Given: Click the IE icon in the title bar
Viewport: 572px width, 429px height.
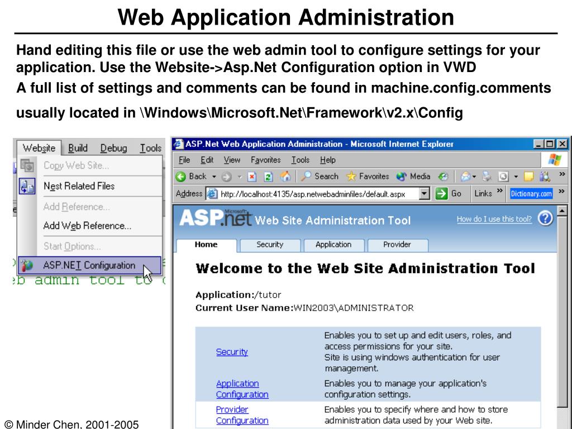Looking at the screenshot, I should (x=178, y=144).
